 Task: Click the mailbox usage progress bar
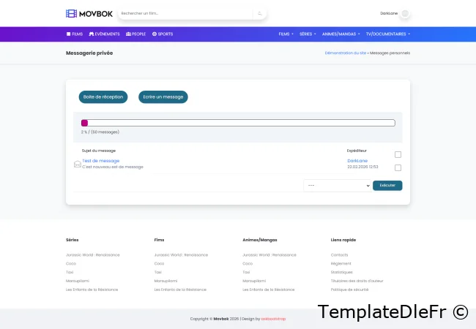pyautogui.click(x=238, y=123)
